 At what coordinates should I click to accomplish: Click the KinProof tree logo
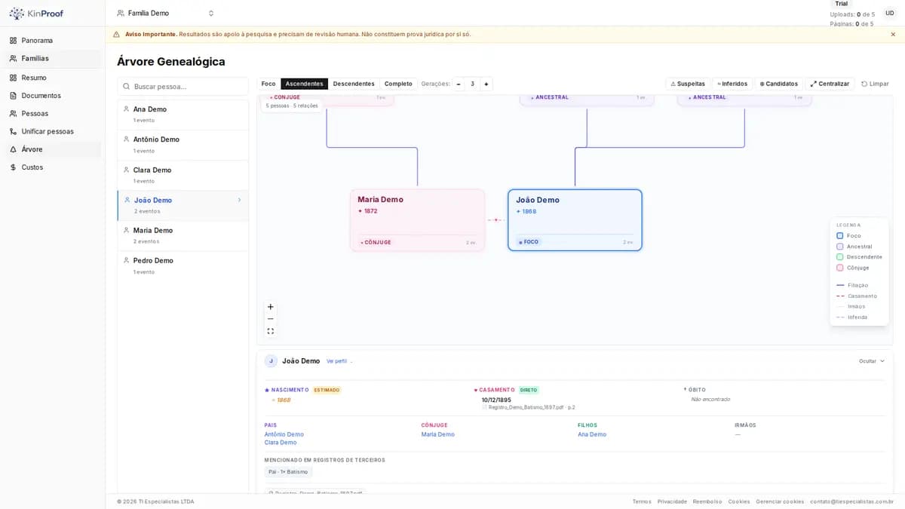pyautogui.click(x=17, y=14)
